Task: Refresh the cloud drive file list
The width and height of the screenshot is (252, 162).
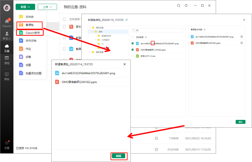Action: pos(186,6)
